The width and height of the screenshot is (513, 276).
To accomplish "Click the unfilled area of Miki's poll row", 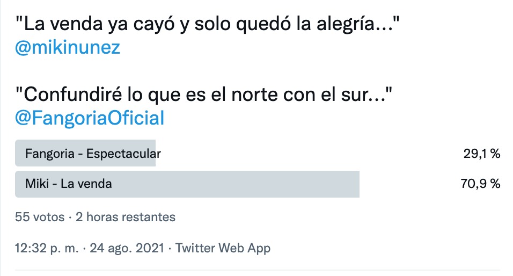I will tap(408, 184).
